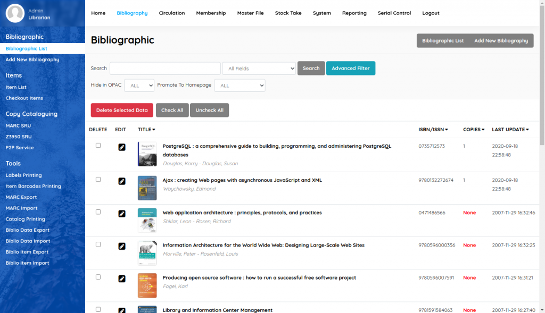Tick the checkbox for the PostgreSQL row
The width and height of the screenshot is (545, 313).
pos(98,146)
